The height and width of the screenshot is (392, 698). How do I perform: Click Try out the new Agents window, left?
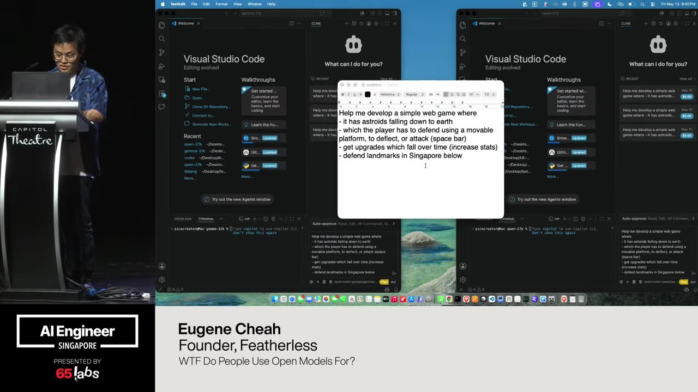[237, 199]
